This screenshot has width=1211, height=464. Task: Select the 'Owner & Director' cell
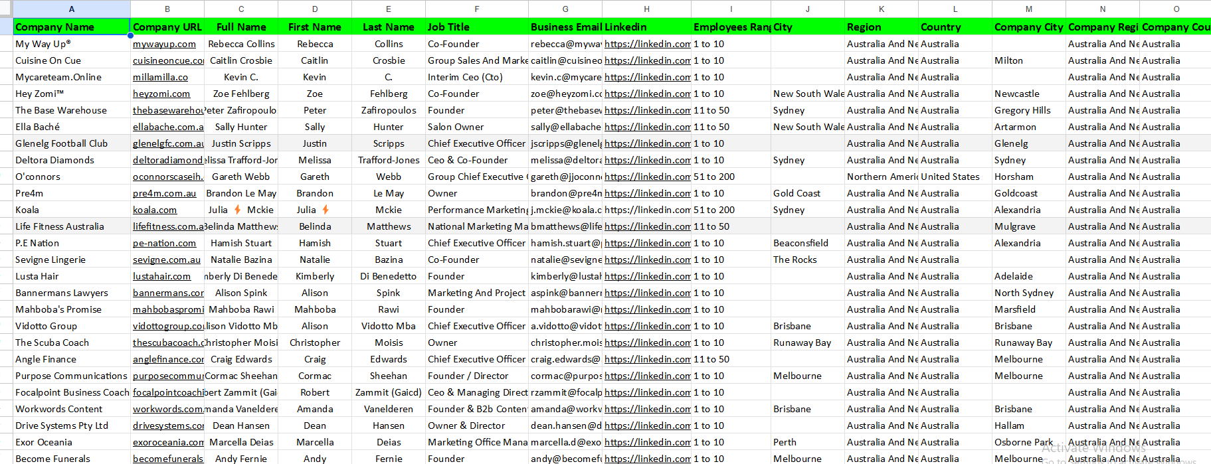[x=477, y=425]
